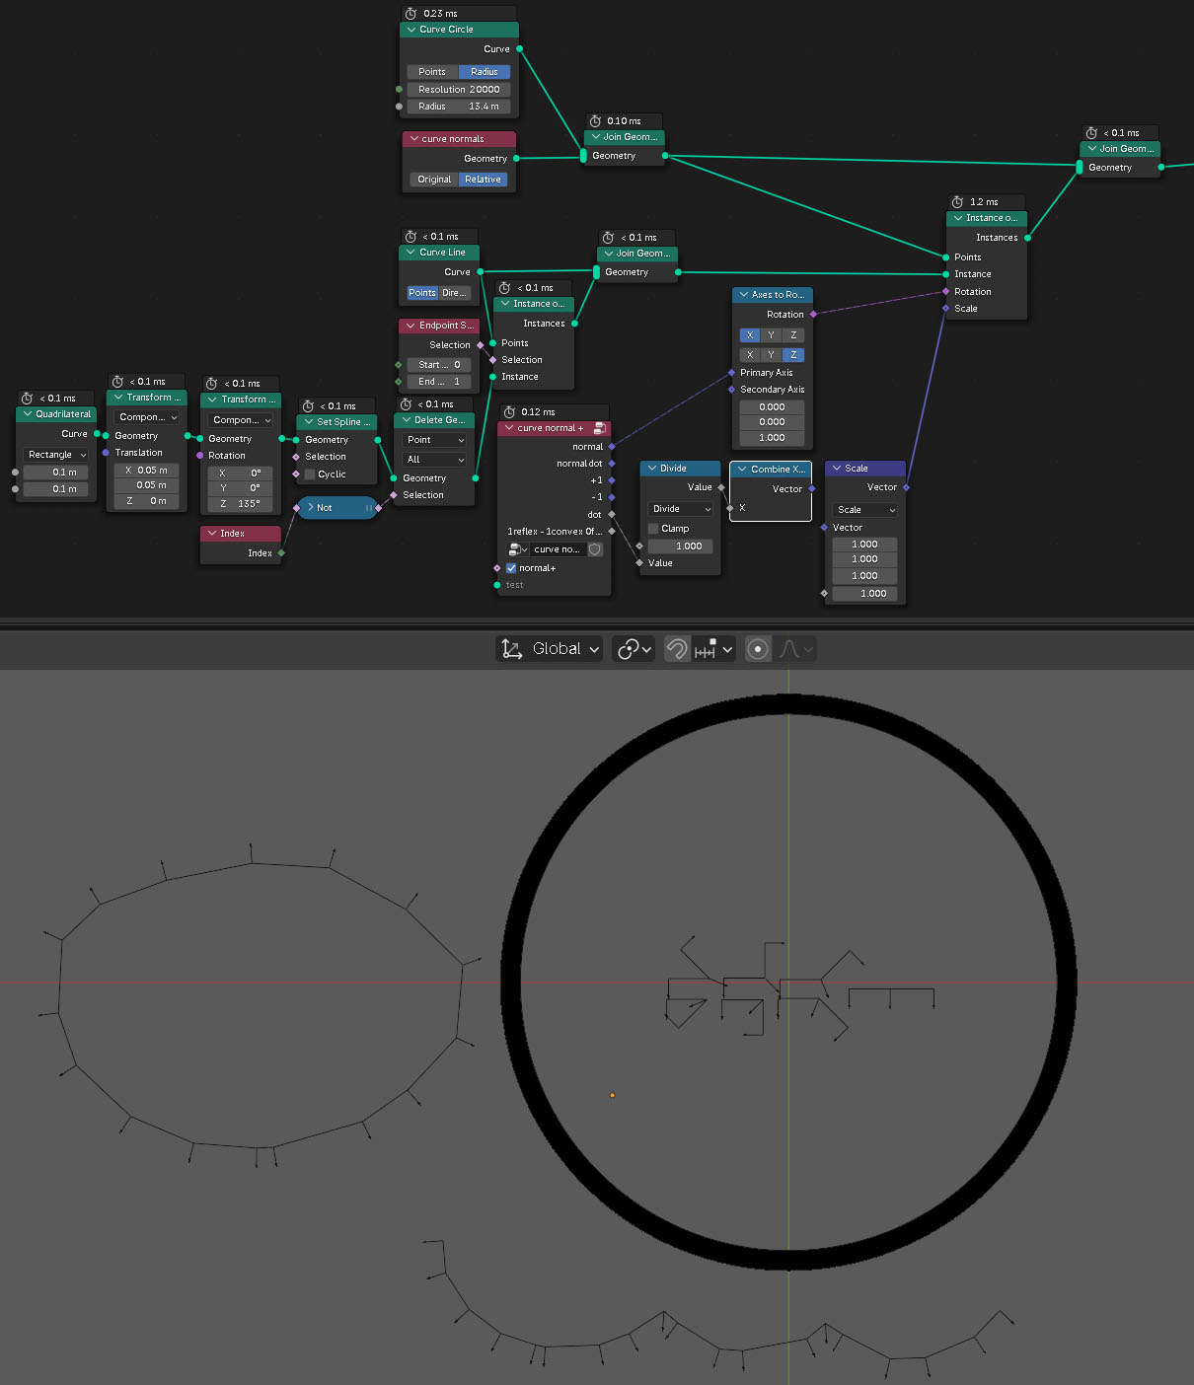
Task: Set Axes to Rotation primary axis Y
Action: (771, 335)
